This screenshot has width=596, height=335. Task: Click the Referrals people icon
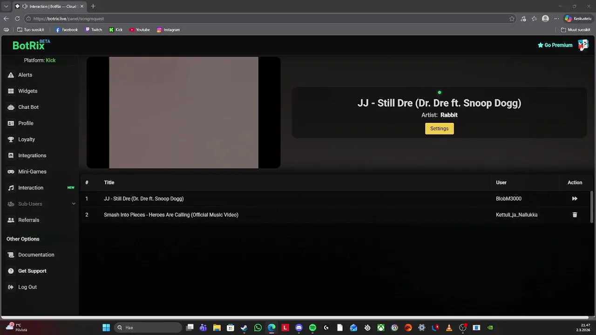point(11,220)
